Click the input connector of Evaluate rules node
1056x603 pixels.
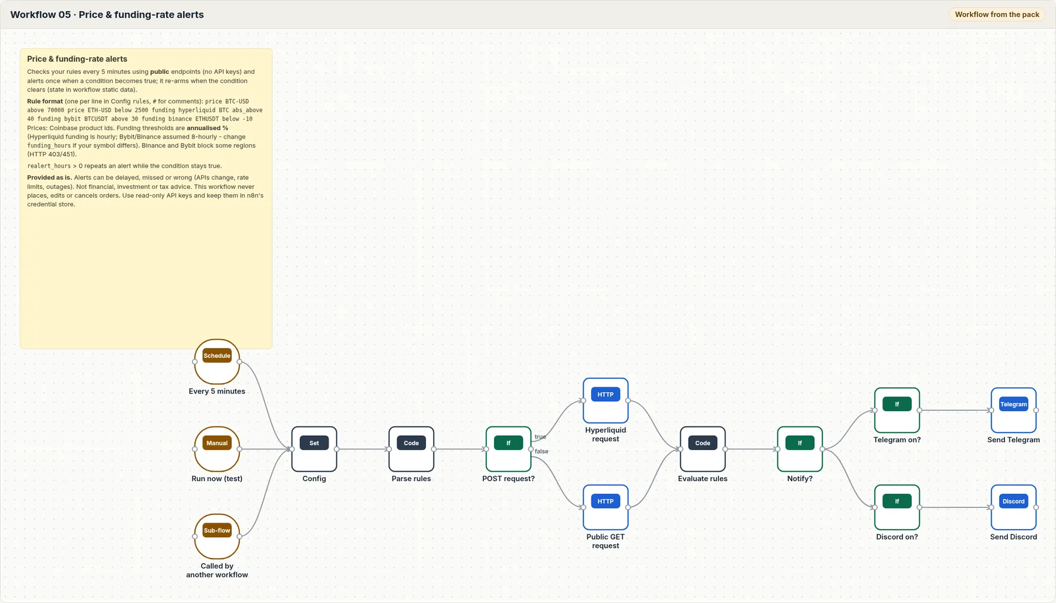click(681, 449)
